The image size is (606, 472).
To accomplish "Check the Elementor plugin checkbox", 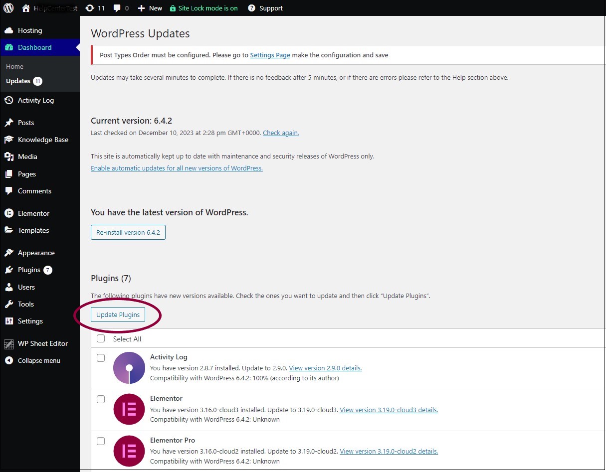I will click(x=101, y=399).
